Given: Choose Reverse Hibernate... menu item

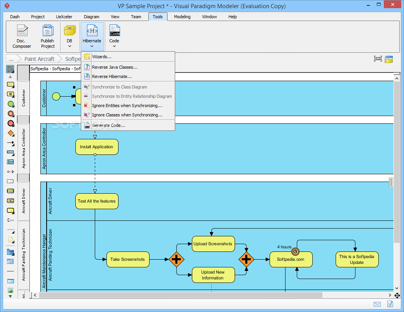Looking at the screenshot, I should click(128, 76).
